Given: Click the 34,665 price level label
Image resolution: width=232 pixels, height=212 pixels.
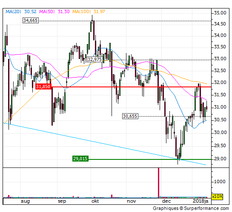Looking at the screenshot, I should click(x=31, y=20).
